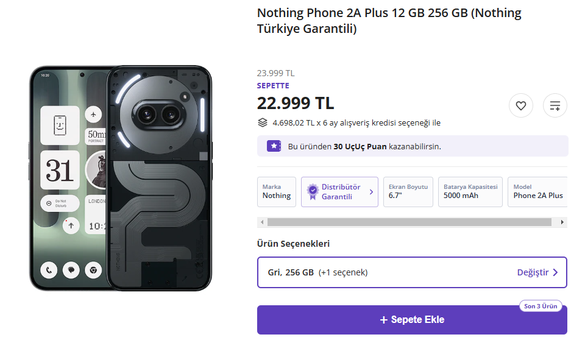Click the scrollbar right arrow
The image size is (585, 340).
pyautogui.click(x=562, y=222)
